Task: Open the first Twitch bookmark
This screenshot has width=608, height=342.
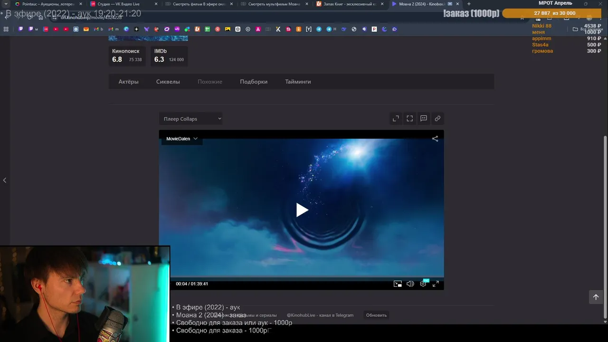Action: click(x=20, y=29)
